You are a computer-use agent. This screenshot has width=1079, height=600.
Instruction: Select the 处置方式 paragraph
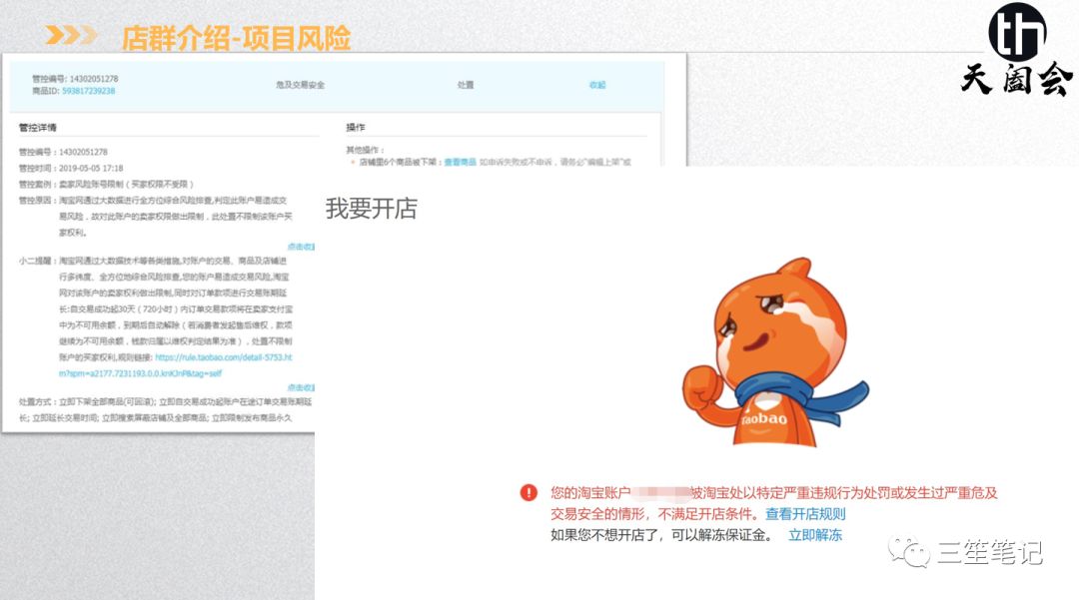coord(165,409)
